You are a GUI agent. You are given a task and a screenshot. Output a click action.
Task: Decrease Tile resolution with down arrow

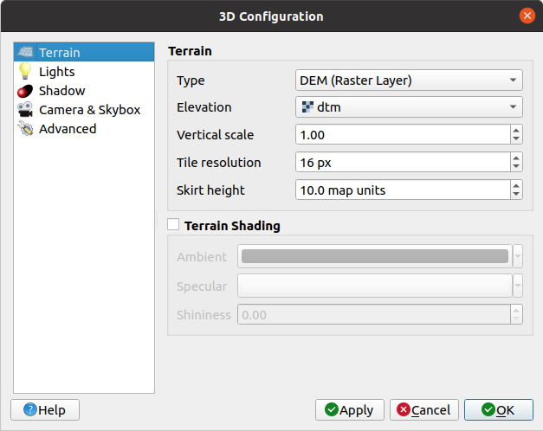(x=516, y=167)
